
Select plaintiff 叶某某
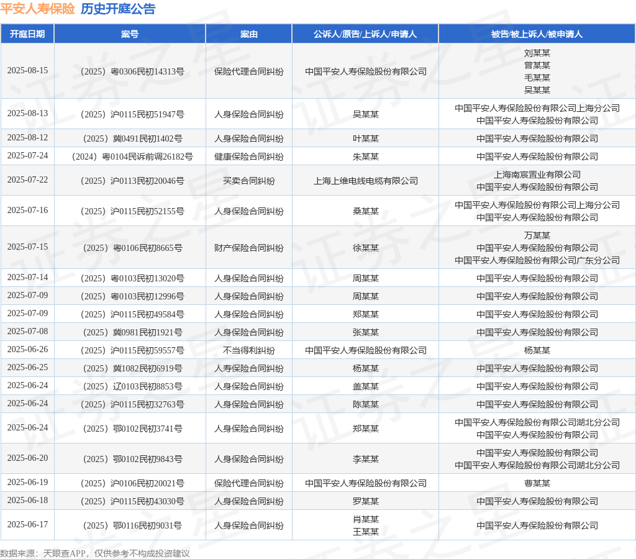tap(365, 139)
